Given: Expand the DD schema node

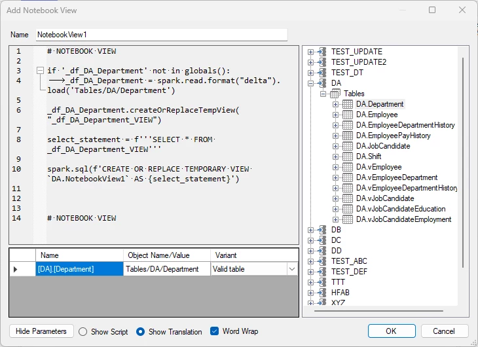Looking at the screenshot, I should click(310, 251).
